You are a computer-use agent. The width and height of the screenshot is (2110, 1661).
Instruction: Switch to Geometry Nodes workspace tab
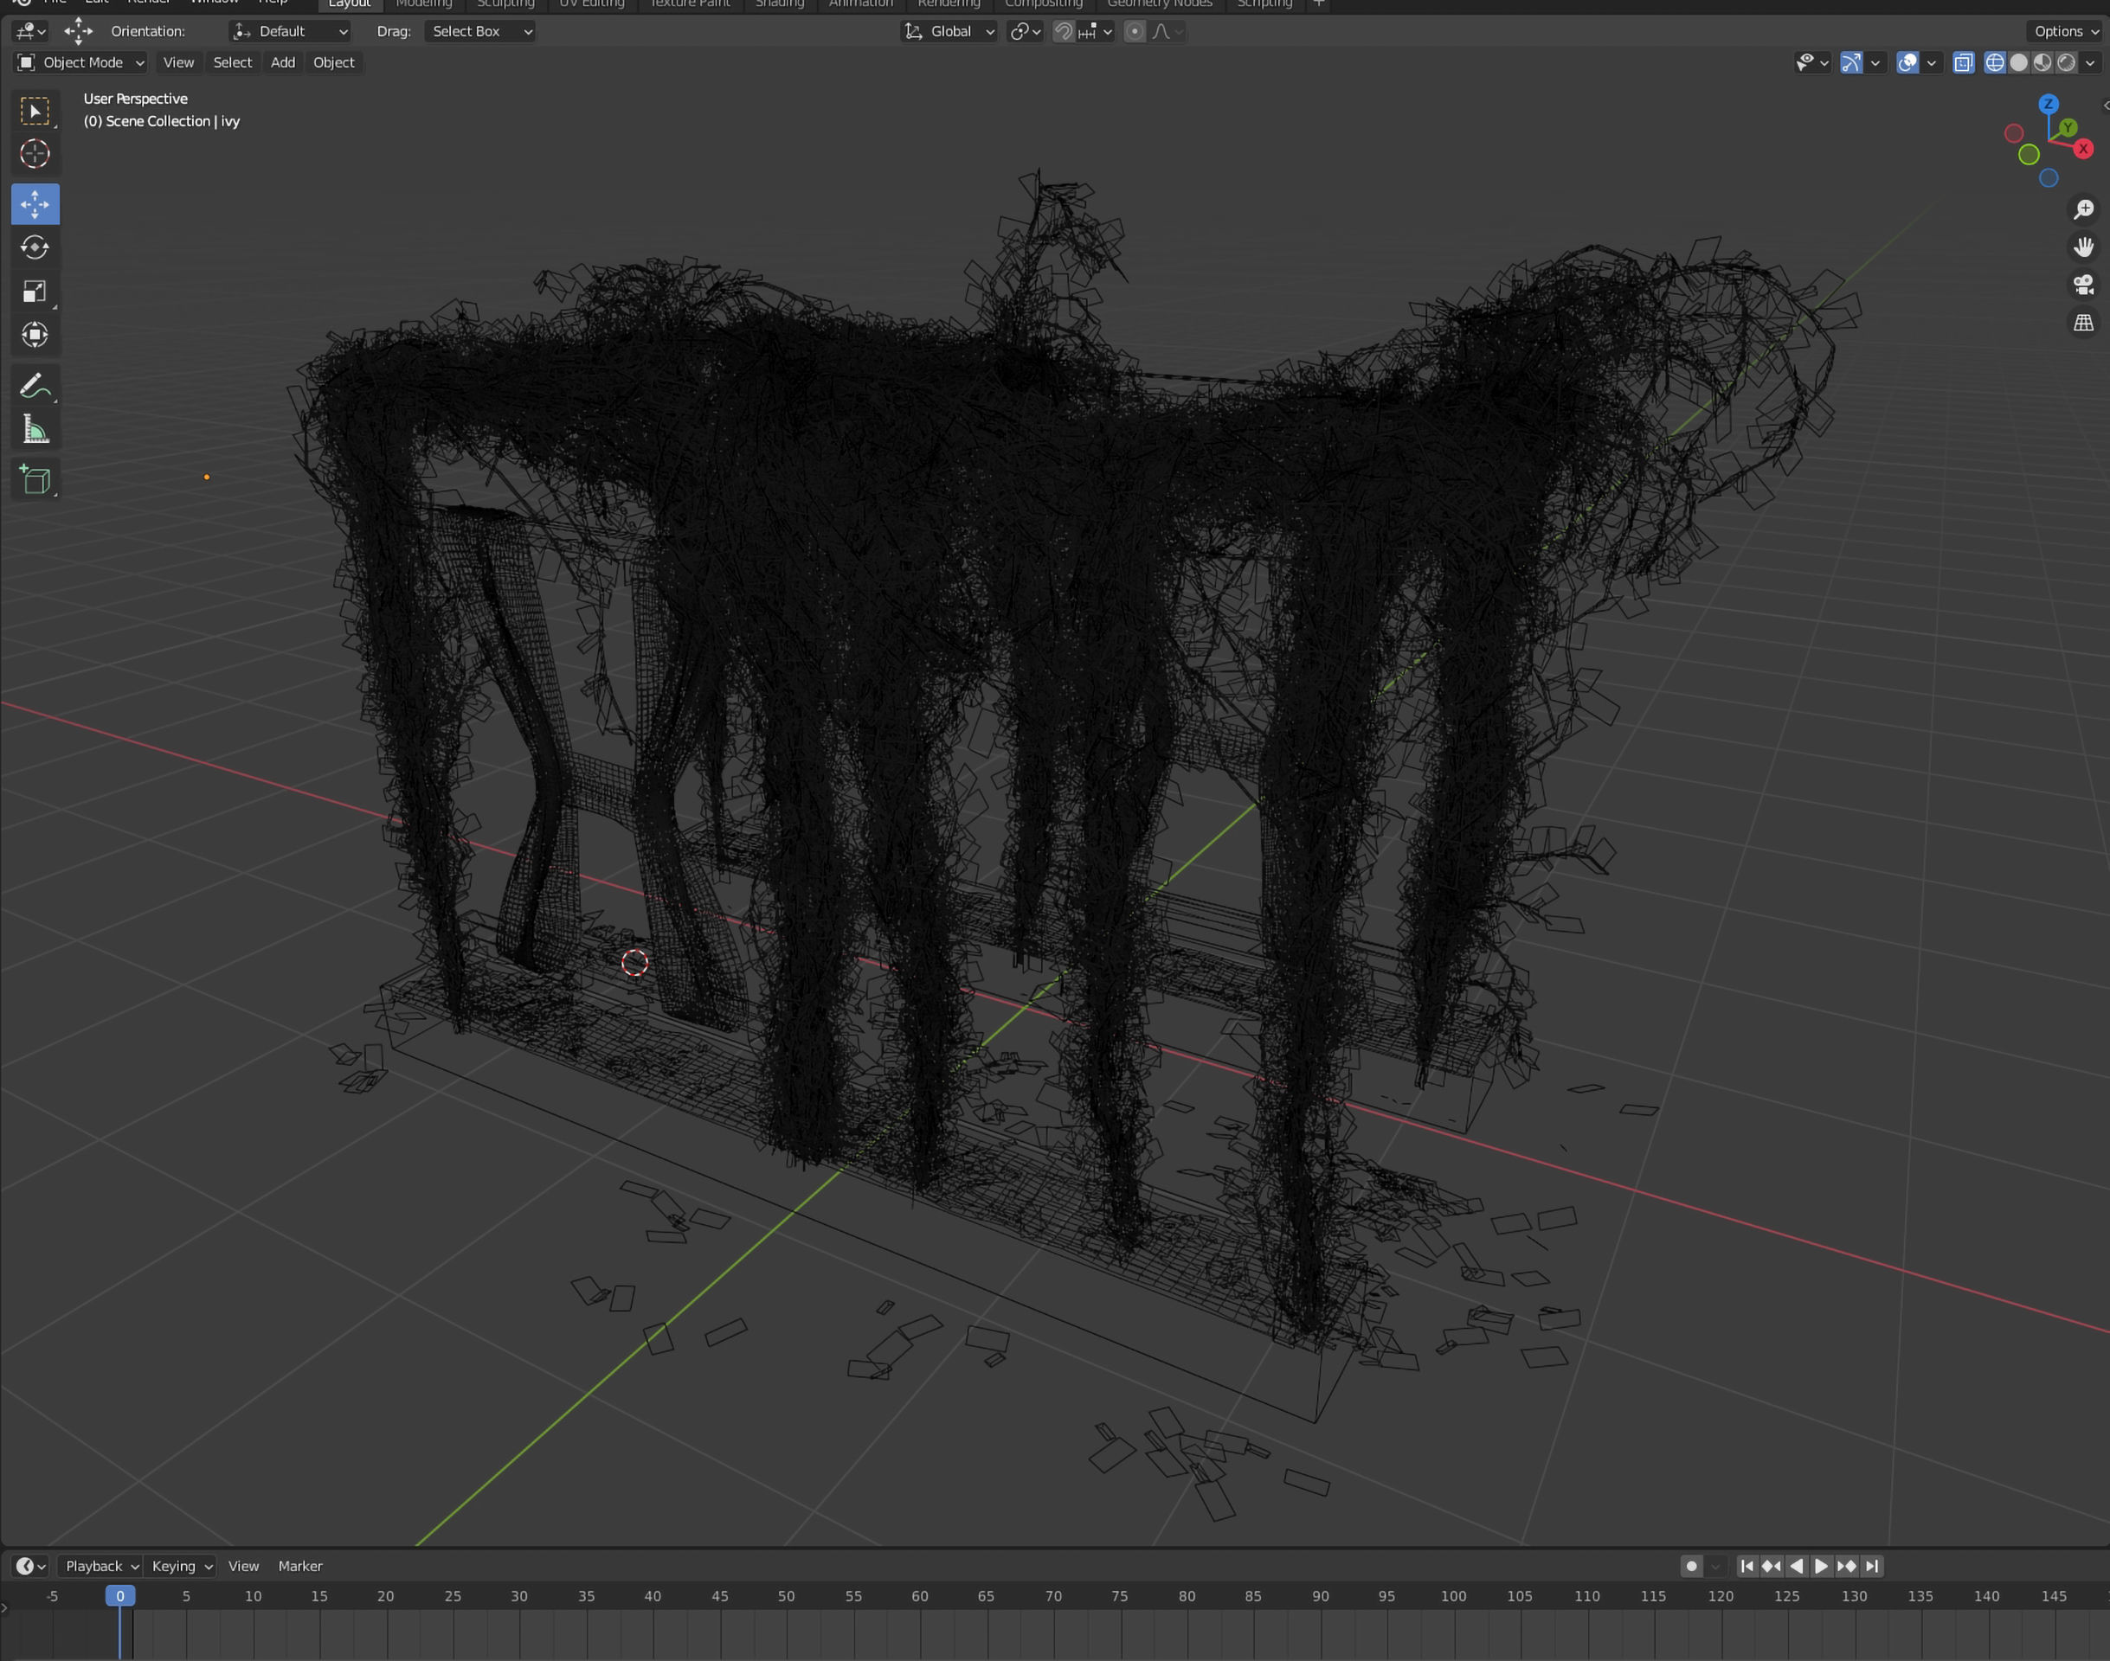1160,3
